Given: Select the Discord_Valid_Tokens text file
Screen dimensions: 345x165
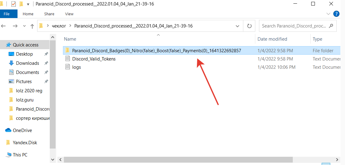Looking at the screenshot, I should point(94,59).
